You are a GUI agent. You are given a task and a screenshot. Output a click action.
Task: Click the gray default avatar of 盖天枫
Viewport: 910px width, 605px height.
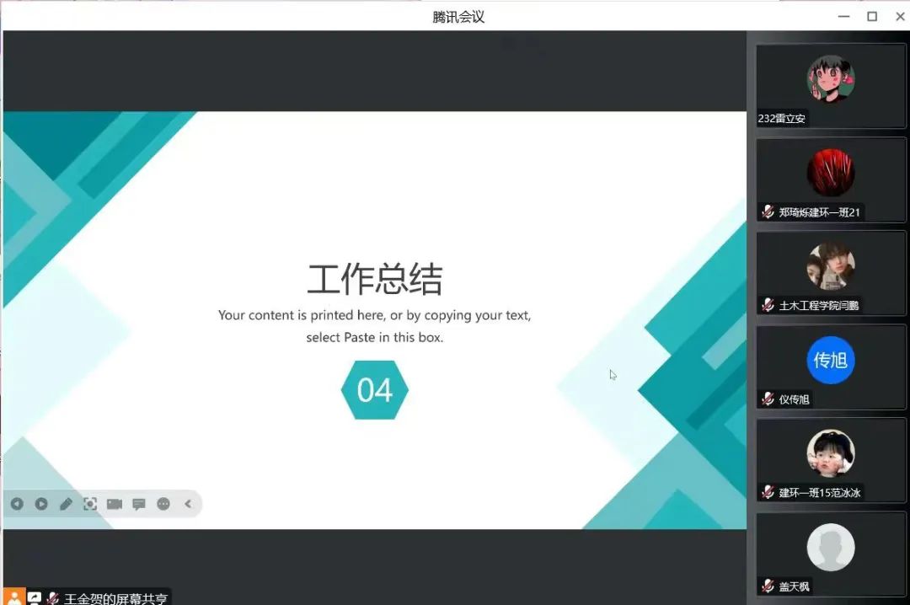tap(831, 547)
